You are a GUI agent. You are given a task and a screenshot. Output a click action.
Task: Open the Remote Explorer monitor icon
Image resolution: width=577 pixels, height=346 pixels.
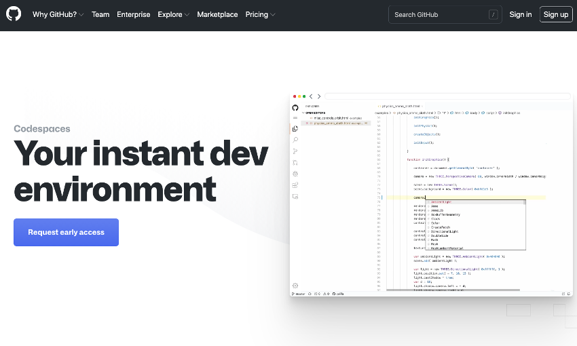[x=295, y=196]
